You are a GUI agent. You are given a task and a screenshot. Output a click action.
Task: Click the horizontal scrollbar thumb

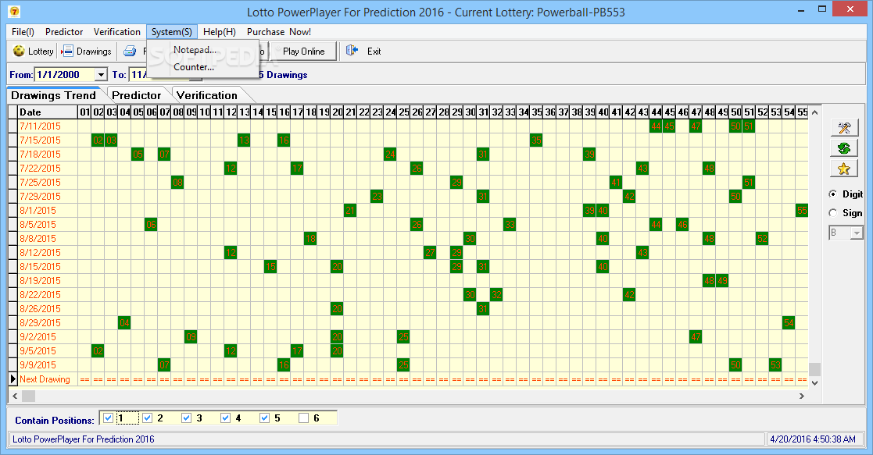click(x=28, y=396)
